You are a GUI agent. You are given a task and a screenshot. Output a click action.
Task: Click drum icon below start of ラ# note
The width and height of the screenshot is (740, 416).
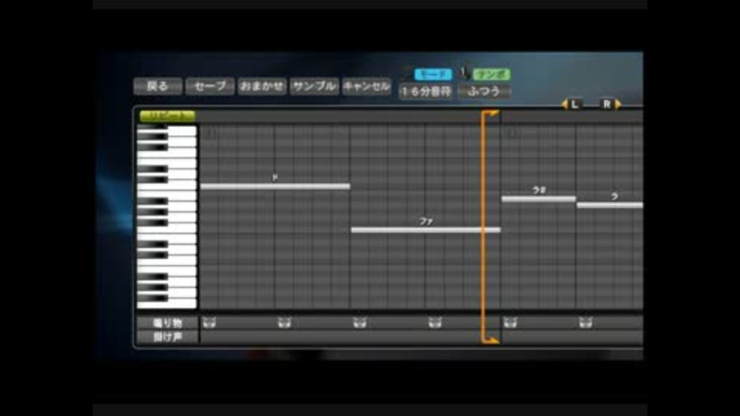pos(510,323)
